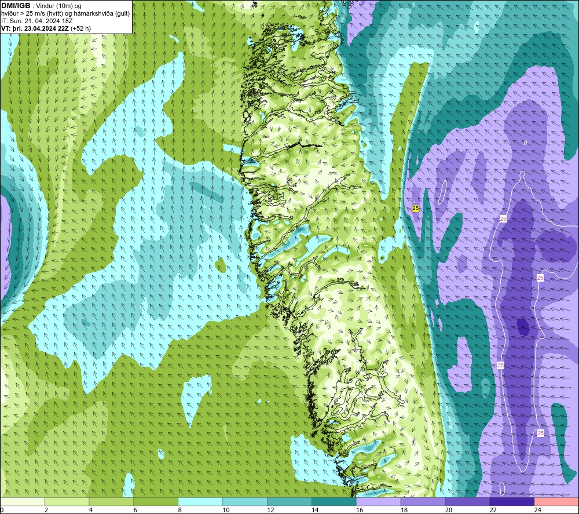Click the cream 0–2 m/s legend swatch

(22, 502)
